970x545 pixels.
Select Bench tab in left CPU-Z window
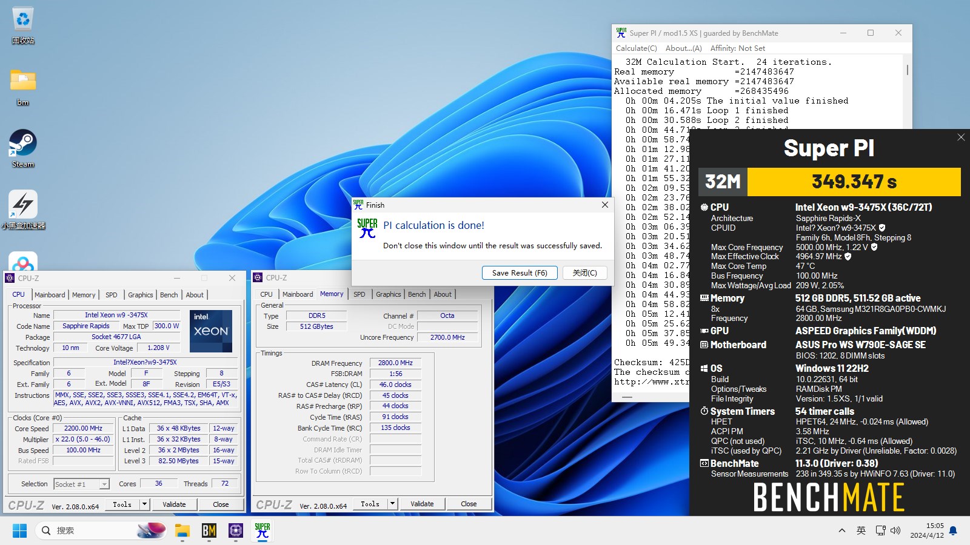(169, 295)
